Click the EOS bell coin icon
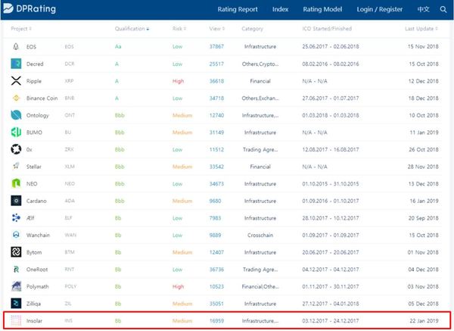Viewport: 454px width, 331px height. coord(16,46)
